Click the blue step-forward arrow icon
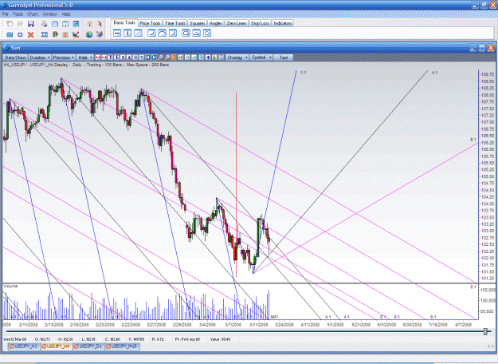 154,57
